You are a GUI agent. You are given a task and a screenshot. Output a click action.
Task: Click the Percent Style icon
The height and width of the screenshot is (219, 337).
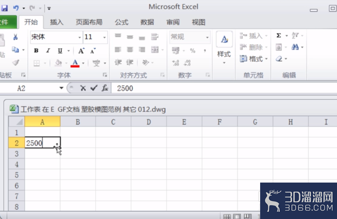point(193,51)
